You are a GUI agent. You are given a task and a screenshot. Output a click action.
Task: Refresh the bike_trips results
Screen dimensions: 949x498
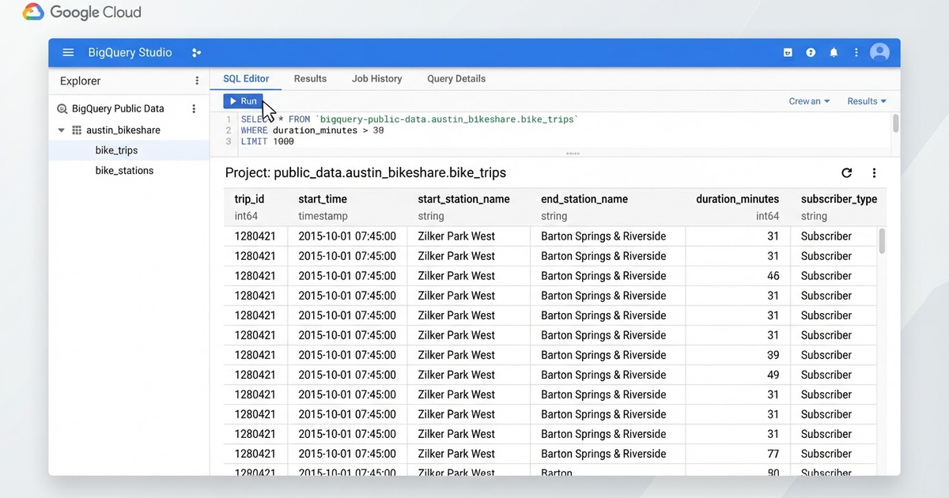click(846, 173)
